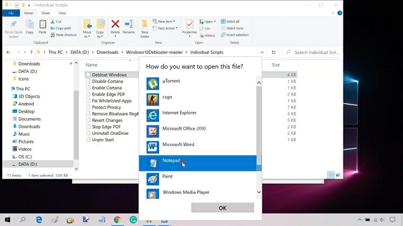
Task: Open the New item dropdown
Action: click(x=164, y=21)
